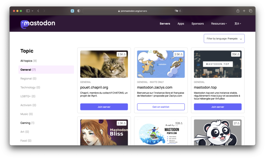Select the joinmastodon.org/servers address bar
Viewport: 265px width, 158px height.
132,11
